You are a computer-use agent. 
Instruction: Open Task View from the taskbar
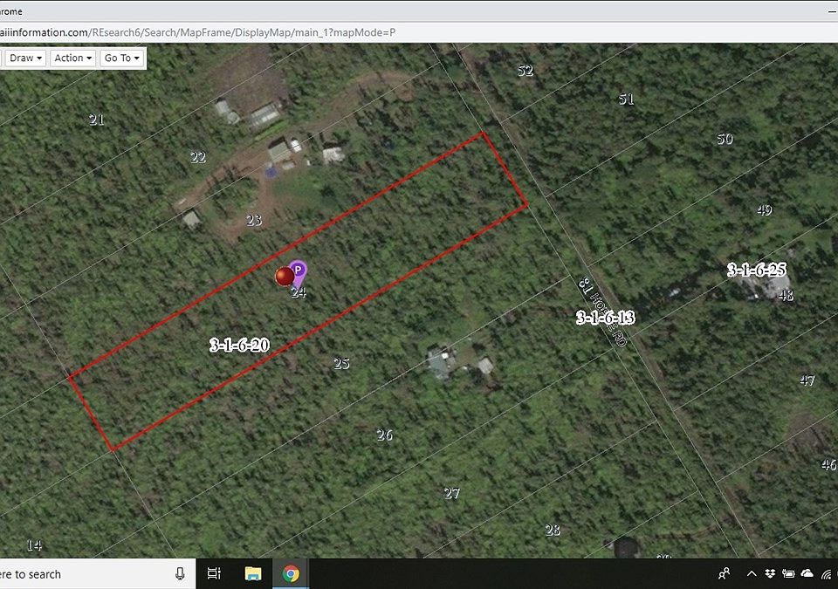click(x=214, y=574)
